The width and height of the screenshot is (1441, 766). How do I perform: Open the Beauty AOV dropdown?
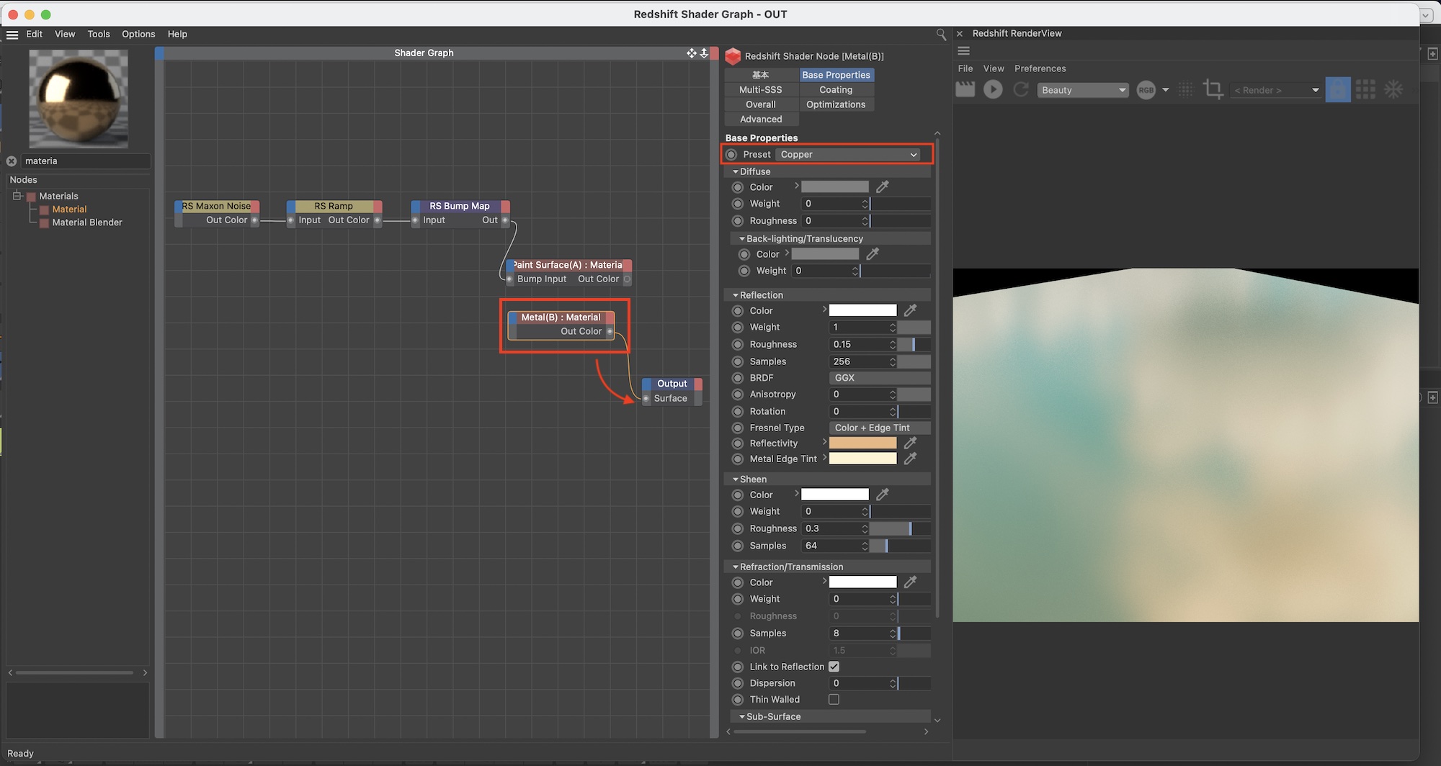[1082, 90]
